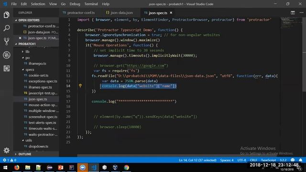The image size is (306, 172).
Task: Launch Firefox from the taskbar
Action: [x=17, y=168]
